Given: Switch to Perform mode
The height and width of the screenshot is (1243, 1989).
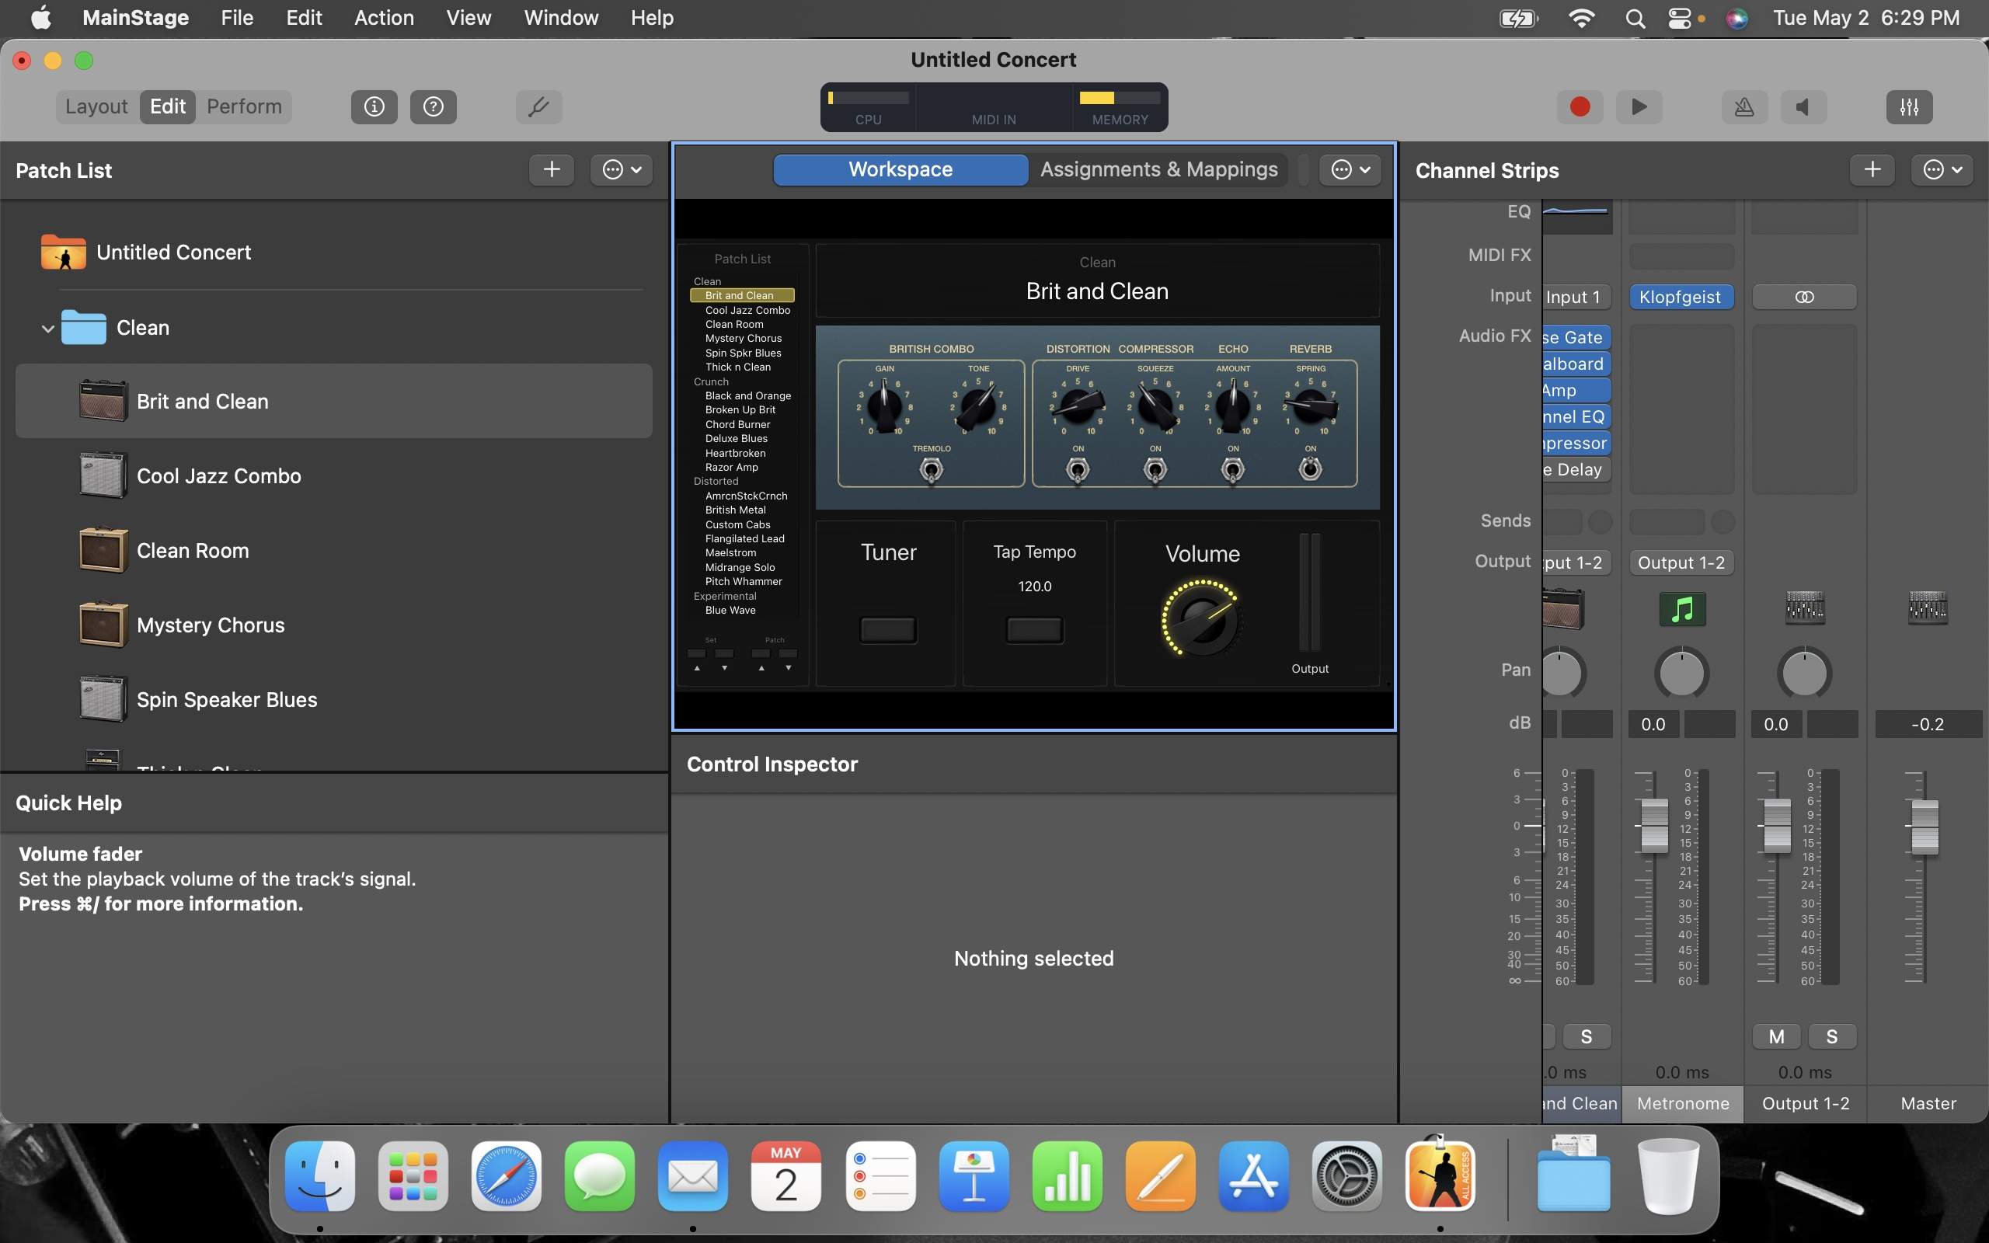Looking at the screenshot, I should pyautogui.click(x=244, y=107).
